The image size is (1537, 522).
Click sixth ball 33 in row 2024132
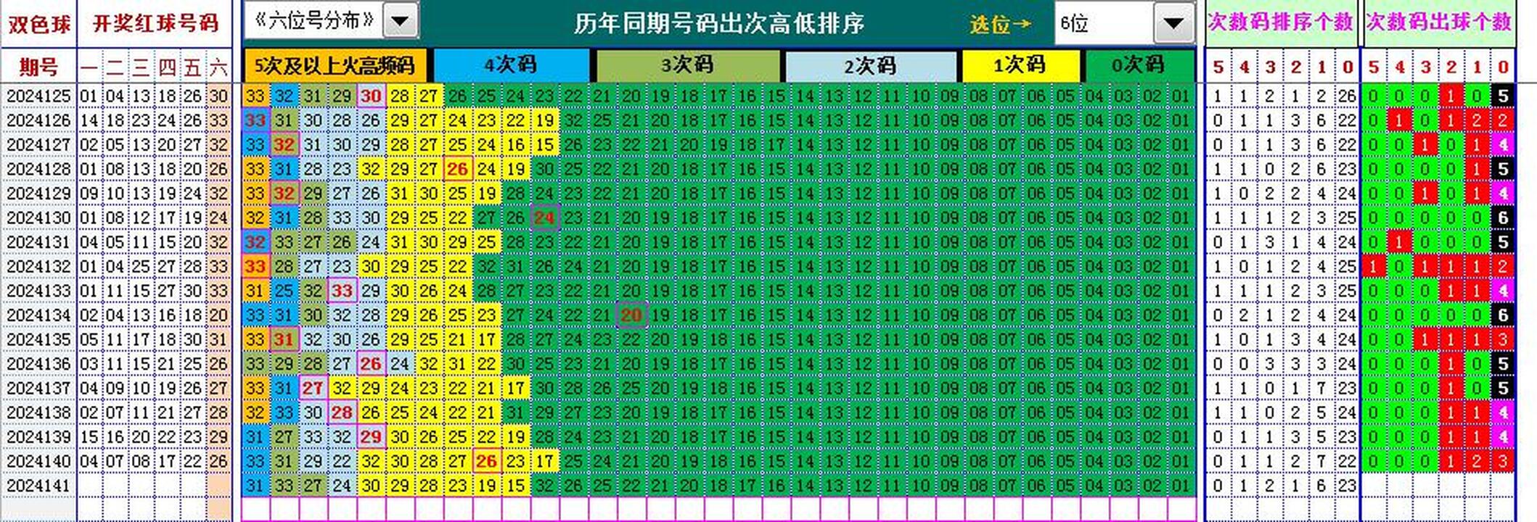(218, 266)
